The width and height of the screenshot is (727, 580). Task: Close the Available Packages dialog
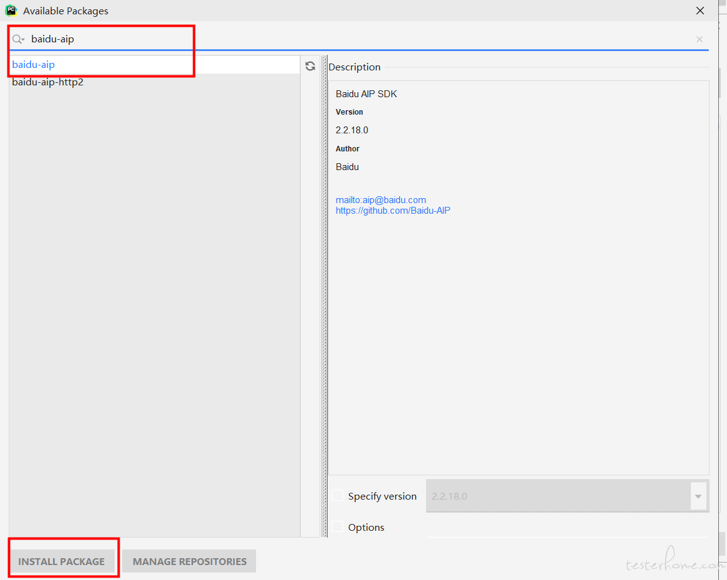click(700, 11)
